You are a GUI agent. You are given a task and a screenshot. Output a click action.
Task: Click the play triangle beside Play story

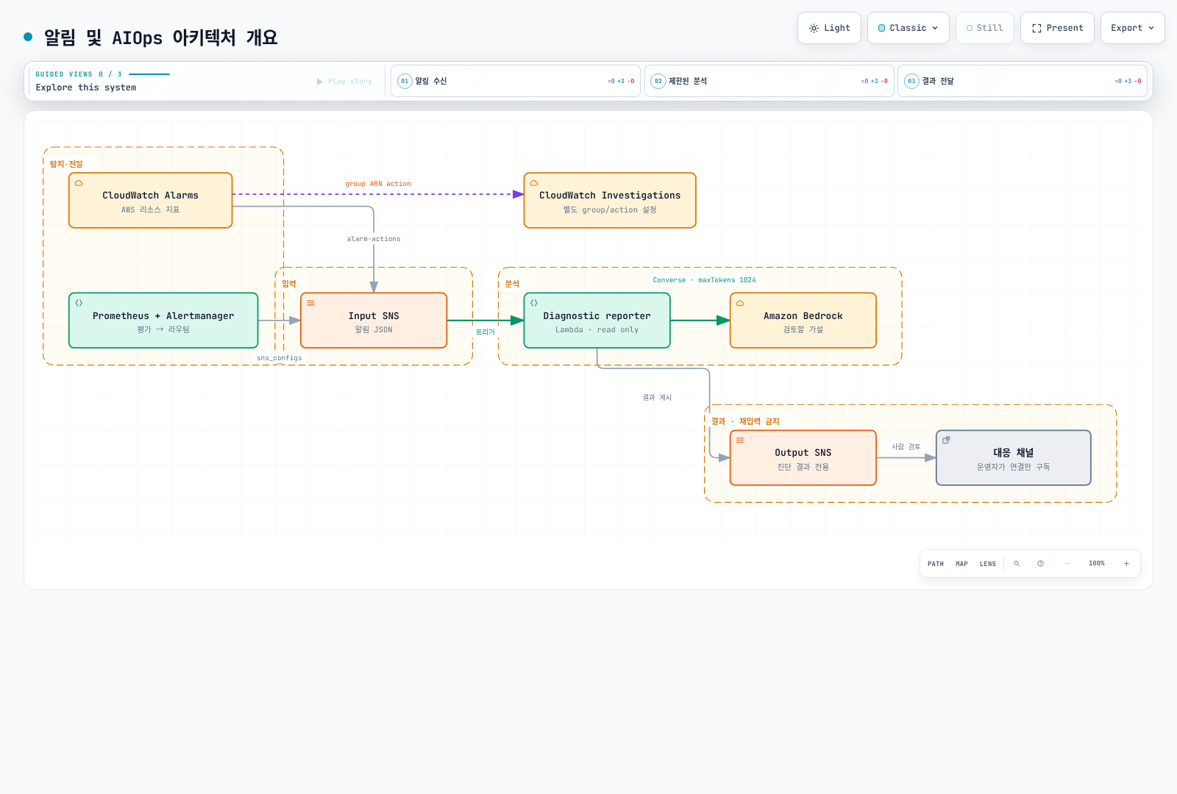[x=320, y=82]
